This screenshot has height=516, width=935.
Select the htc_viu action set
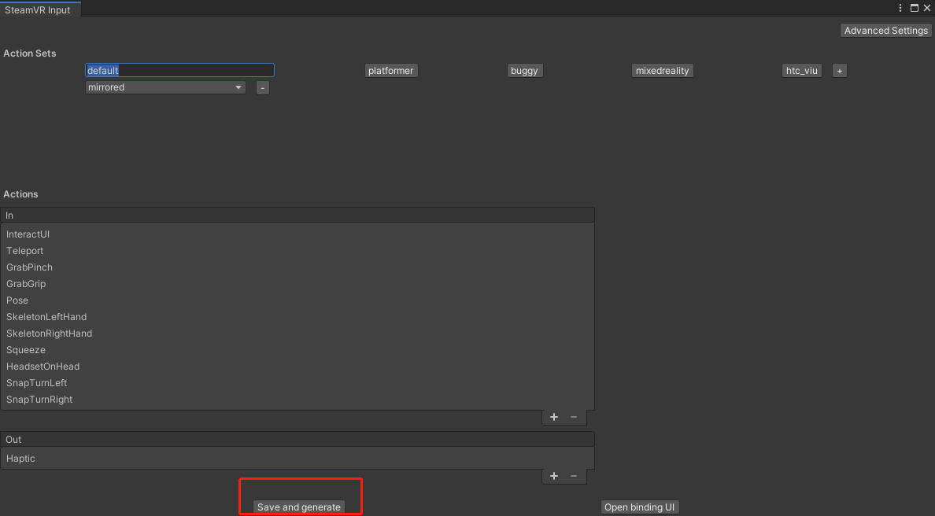(801, 70)
